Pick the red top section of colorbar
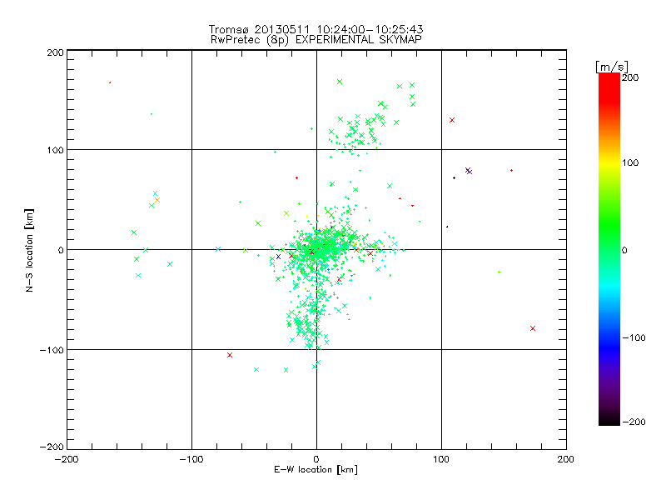Screen dimensions: 666x500 click(x=609, y=87)
